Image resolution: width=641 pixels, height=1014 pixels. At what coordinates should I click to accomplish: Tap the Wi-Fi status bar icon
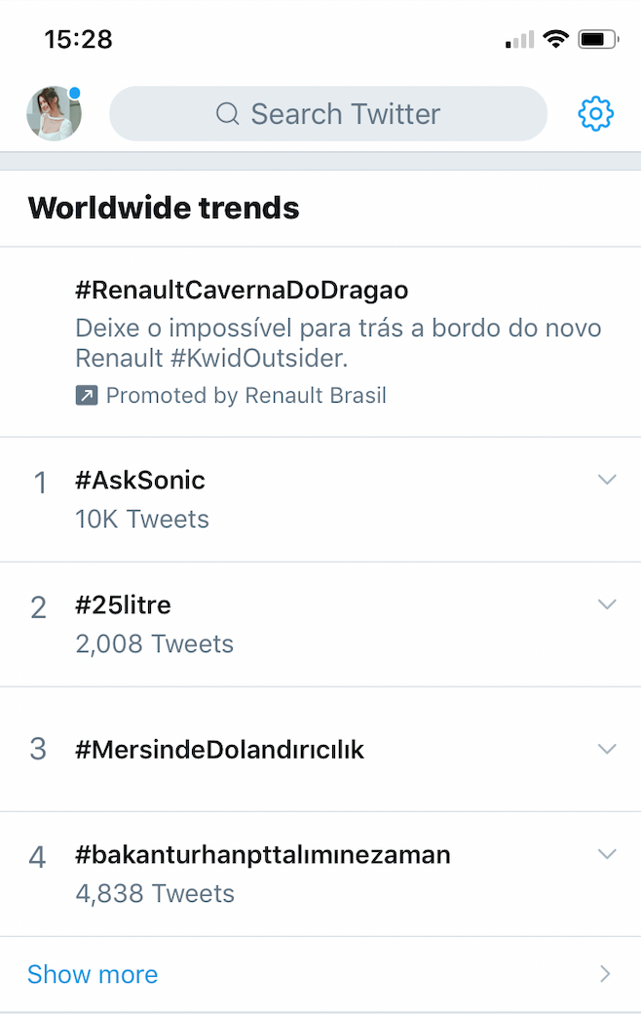[556, 39]
